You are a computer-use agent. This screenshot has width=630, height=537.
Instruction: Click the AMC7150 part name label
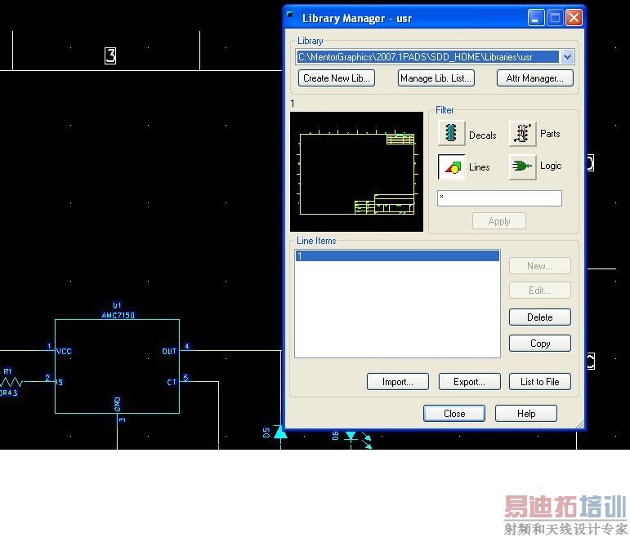[118, 315]
